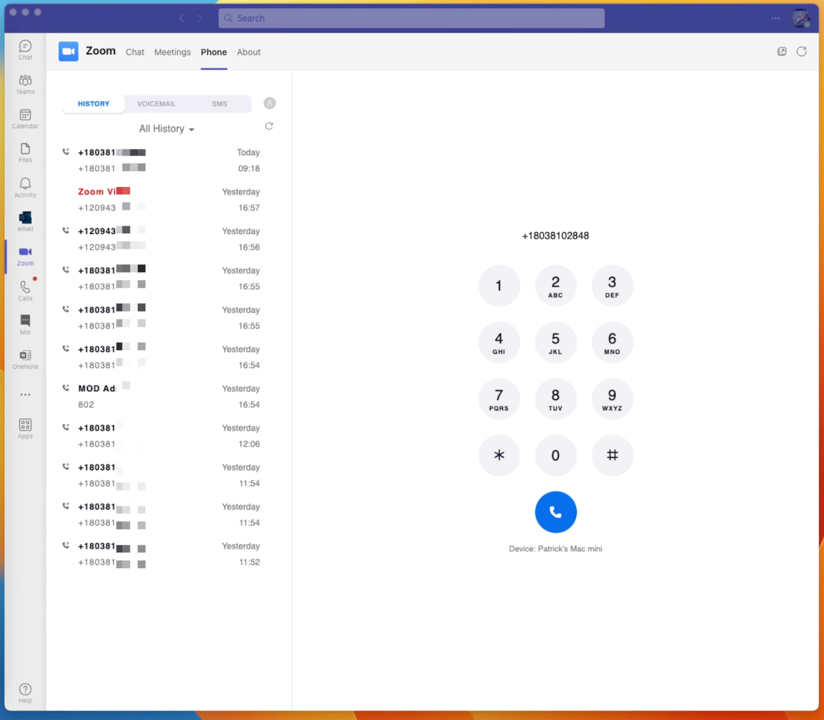The image size is (824, 720).
Task: Click the Search field at top
Action: point(411,18)
